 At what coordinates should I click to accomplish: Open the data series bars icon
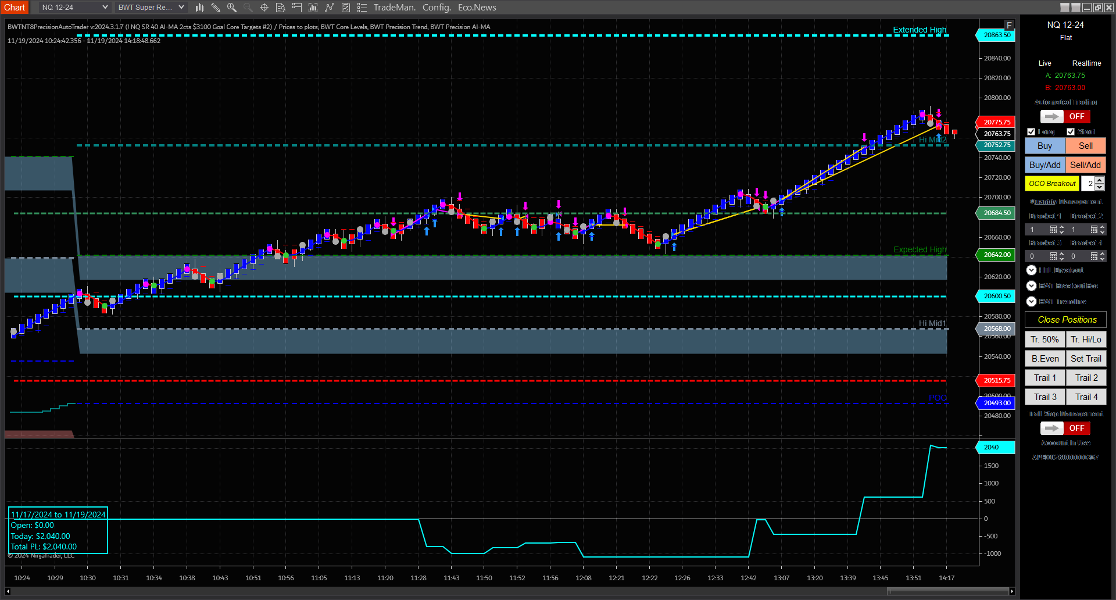(x=313, y=8)
